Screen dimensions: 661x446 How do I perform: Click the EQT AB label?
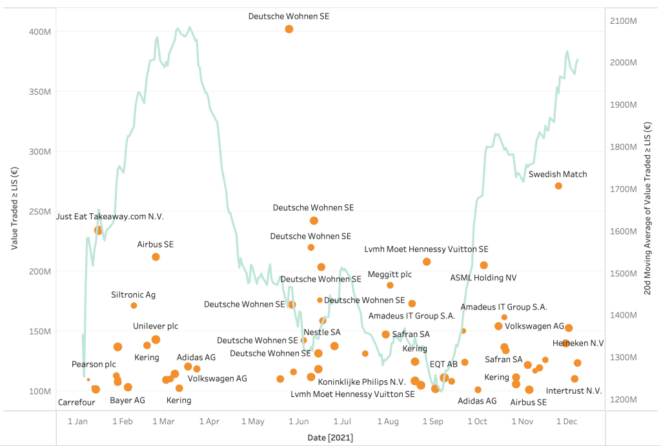[443, 364]
